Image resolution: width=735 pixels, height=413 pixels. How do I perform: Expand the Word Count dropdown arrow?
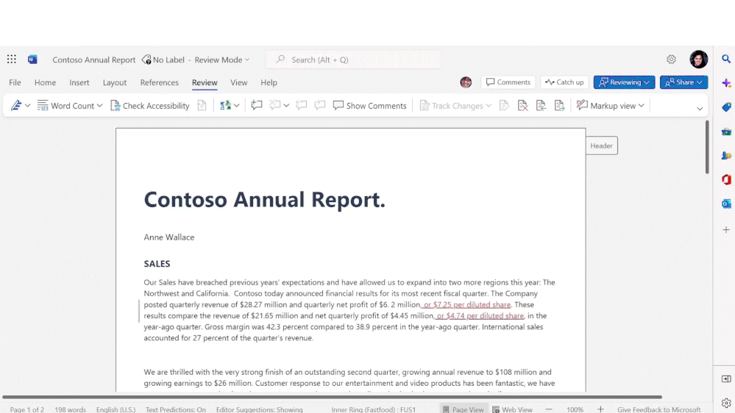(x=99, y=106)
